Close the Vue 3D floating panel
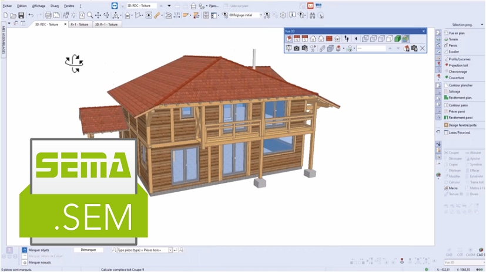Image resolution: width=486 pixels, height=272 pixels. [424, 30]
